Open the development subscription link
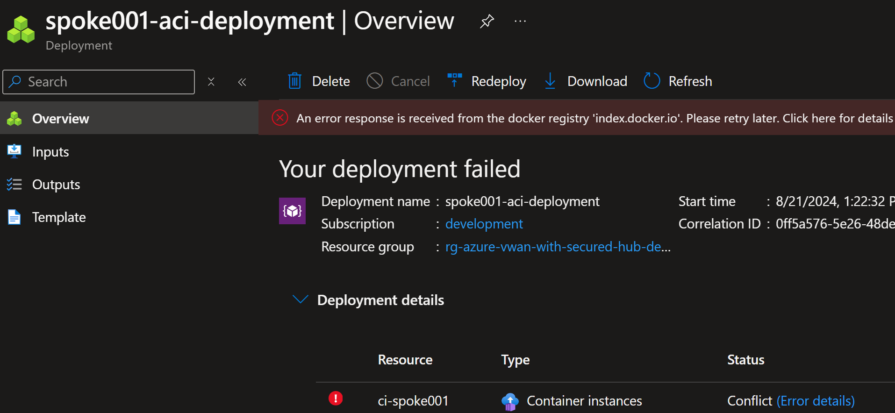 (484, 224)
